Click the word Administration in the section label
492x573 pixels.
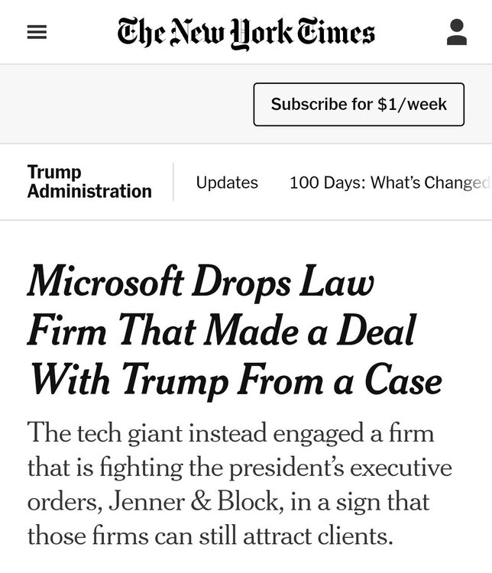[89, 191]
